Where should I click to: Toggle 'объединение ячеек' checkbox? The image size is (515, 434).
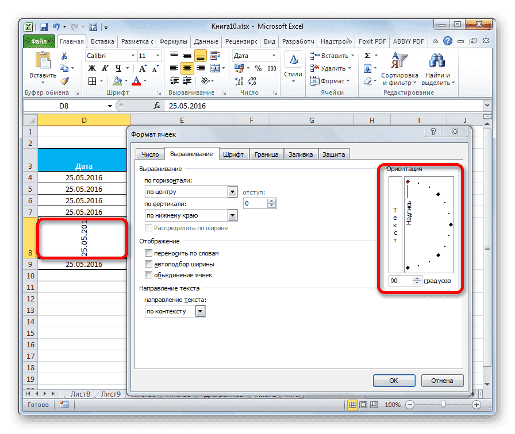point(149,275)
